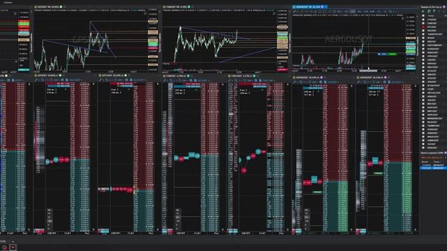Viewport: 447px width, 251px height.
Task: Toggle the FUNUSDT checkbox in ticker list
Action: 424,23
